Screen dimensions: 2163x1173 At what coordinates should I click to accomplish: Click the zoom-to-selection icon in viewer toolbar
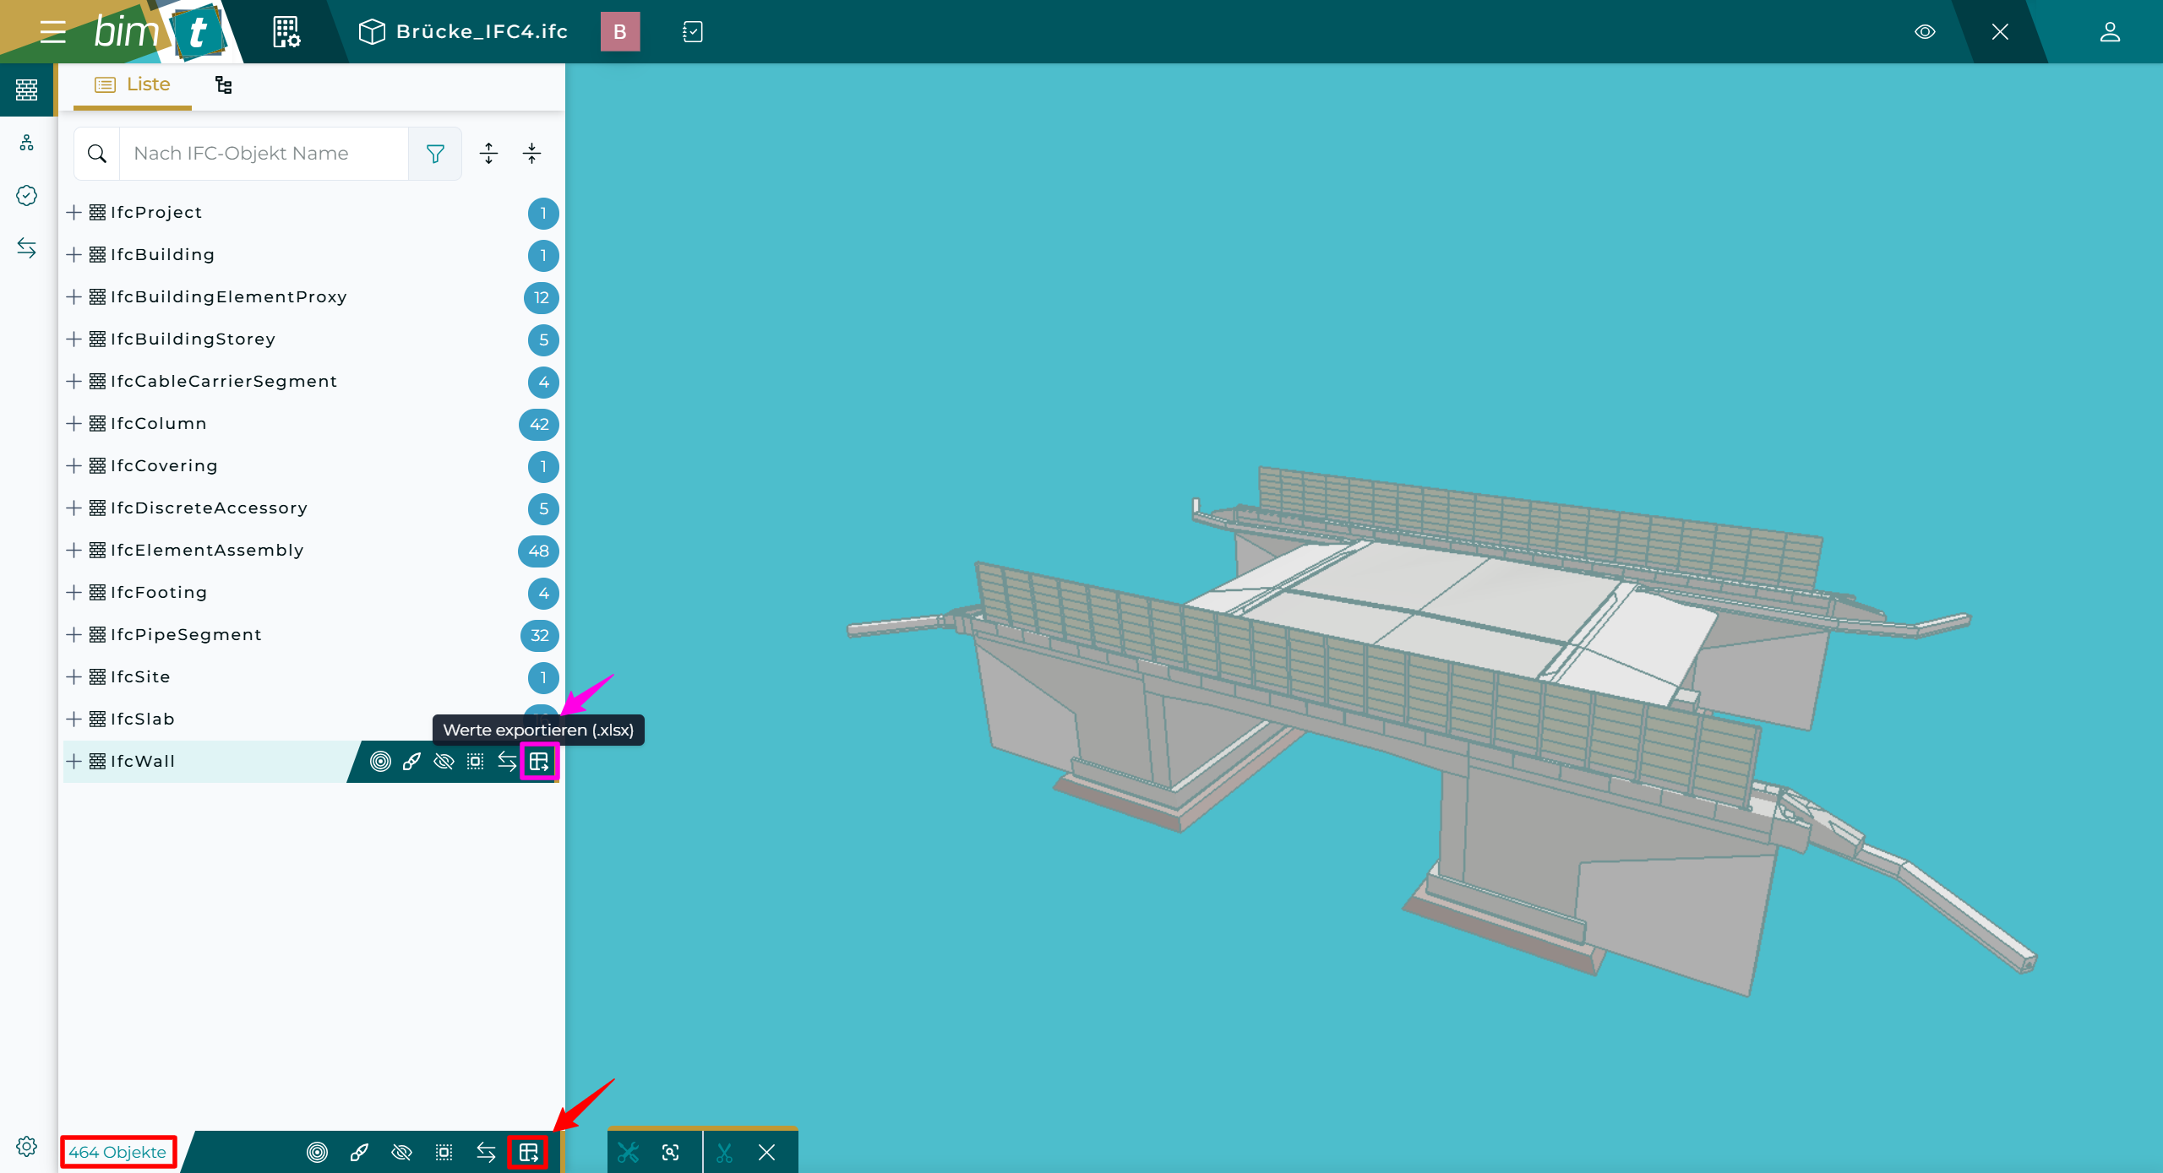pyautogui.click(x=671, y=1152)
